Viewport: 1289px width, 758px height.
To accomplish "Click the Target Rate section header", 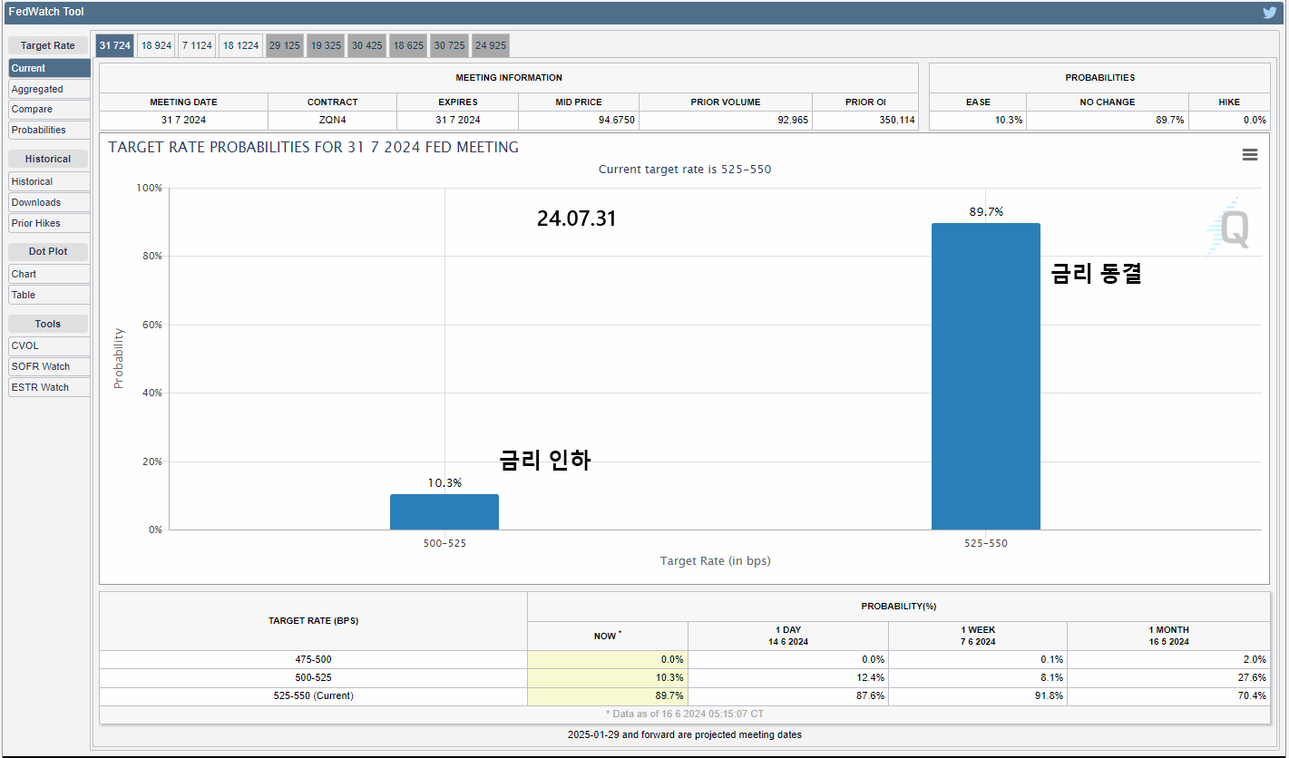I will point(48,45).
